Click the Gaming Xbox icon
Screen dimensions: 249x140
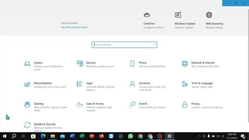tap(27, 105)
